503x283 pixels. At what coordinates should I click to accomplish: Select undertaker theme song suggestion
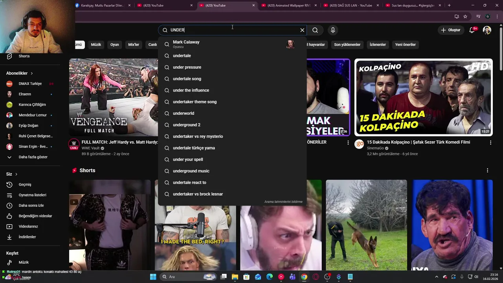coord(232,102)
